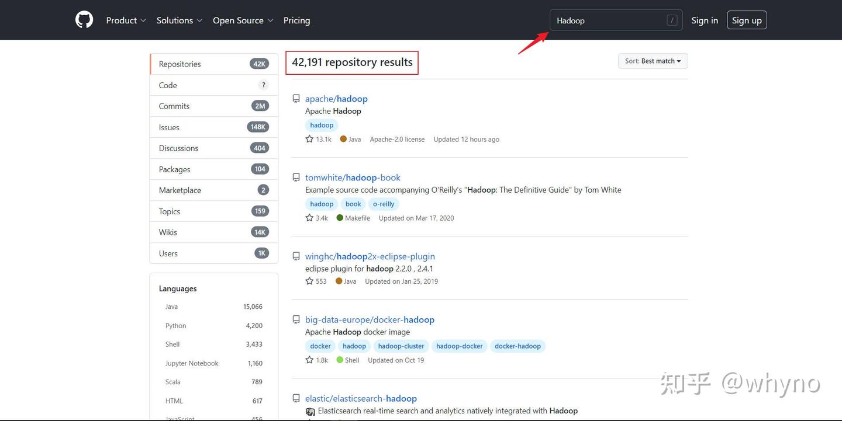Click the Sign up button

pos(747,20)
